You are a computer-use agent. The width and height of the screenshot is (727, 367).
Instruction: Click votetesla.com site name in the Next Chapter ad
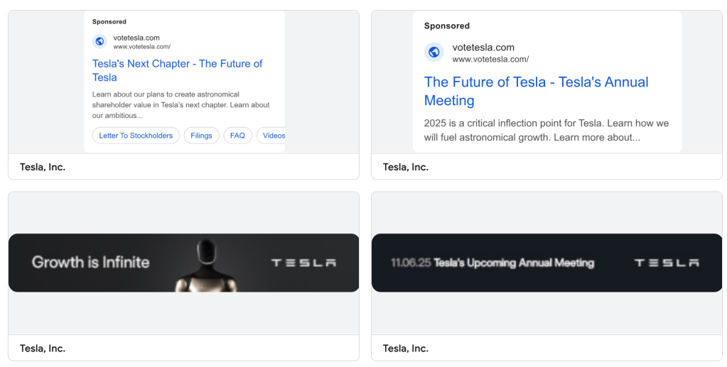[136, 38]
